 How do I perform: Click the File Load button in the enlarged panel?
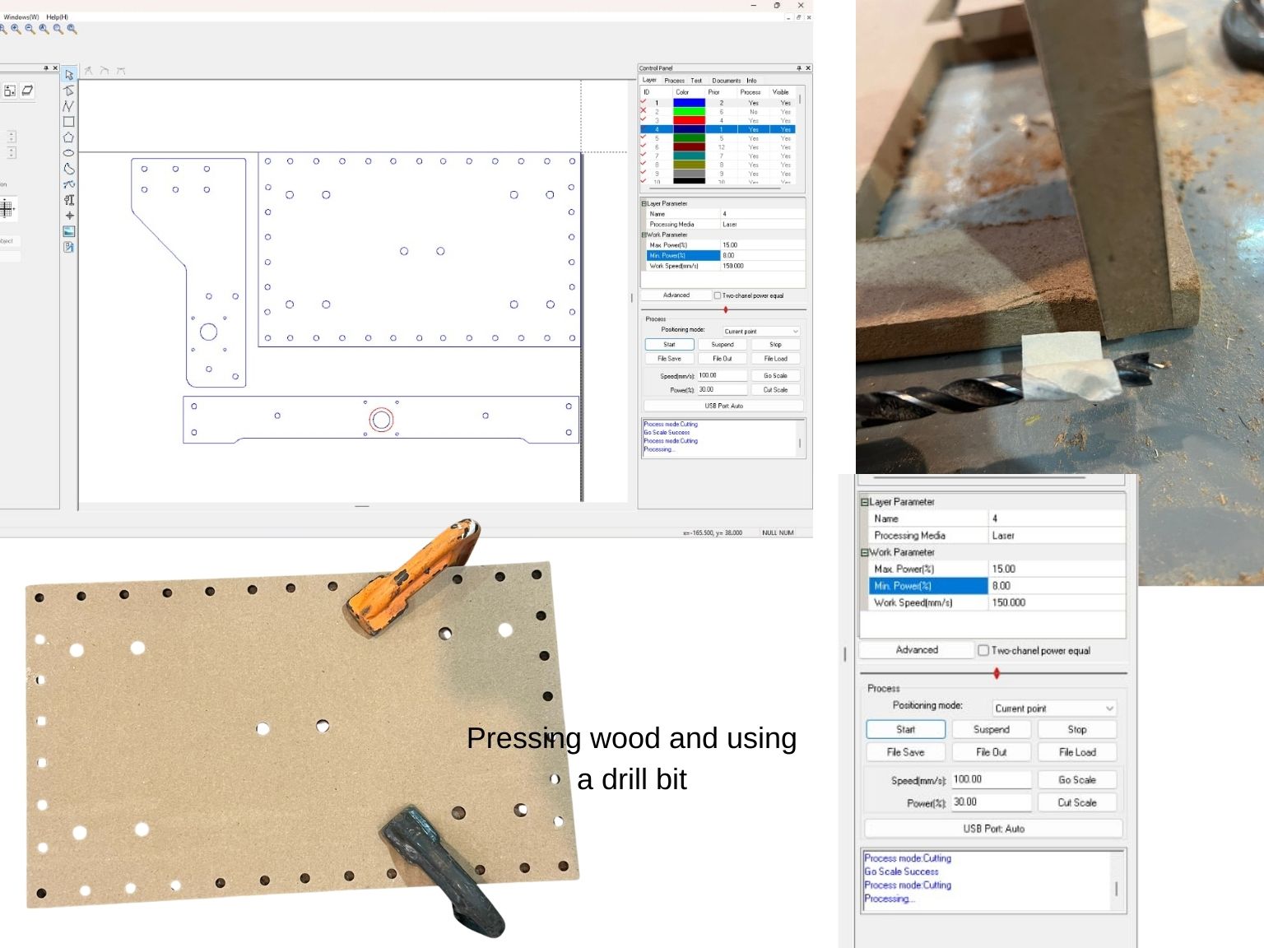(x=1076, y=752)
